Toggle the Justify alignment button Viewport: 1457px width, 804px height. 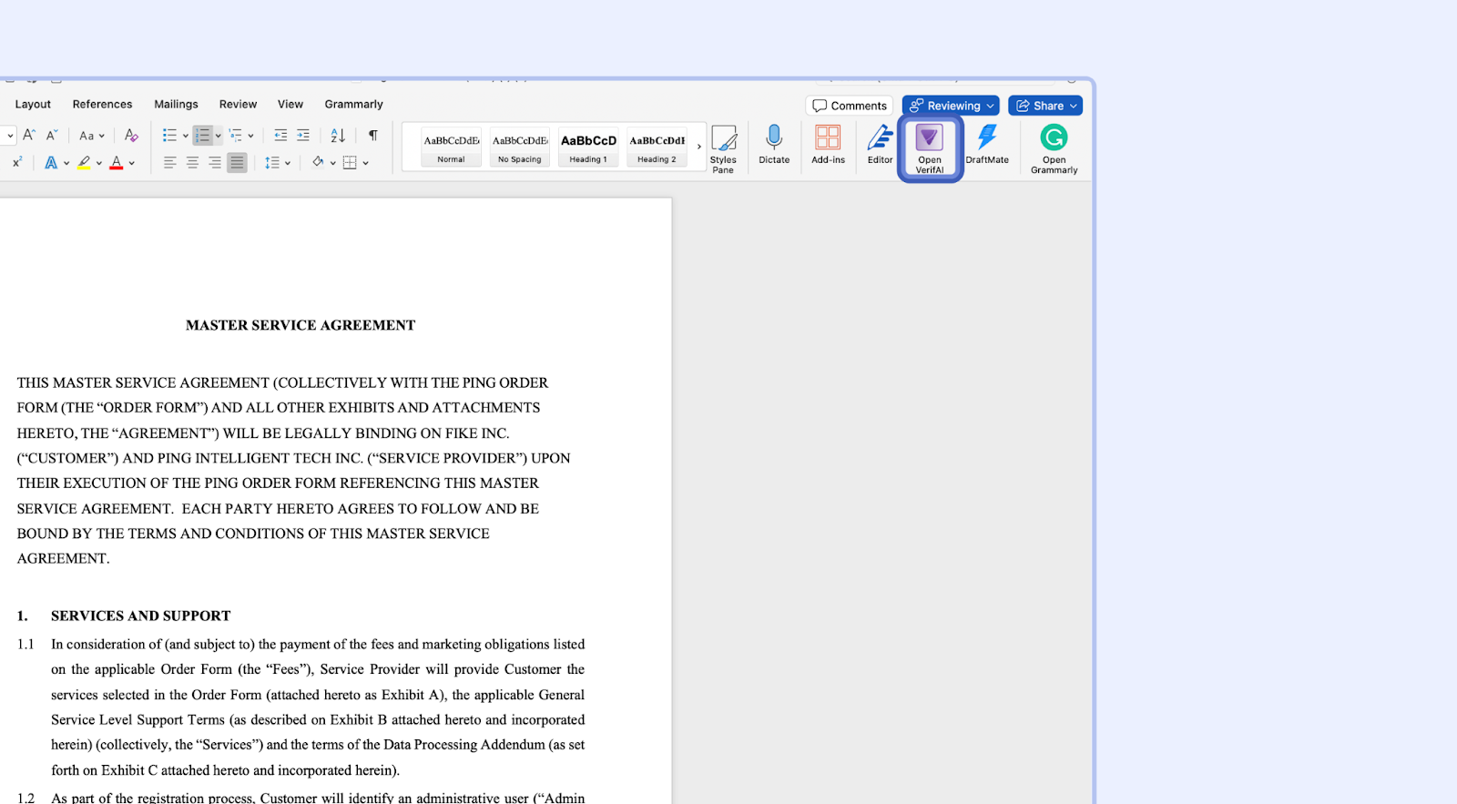click(237, 163)
